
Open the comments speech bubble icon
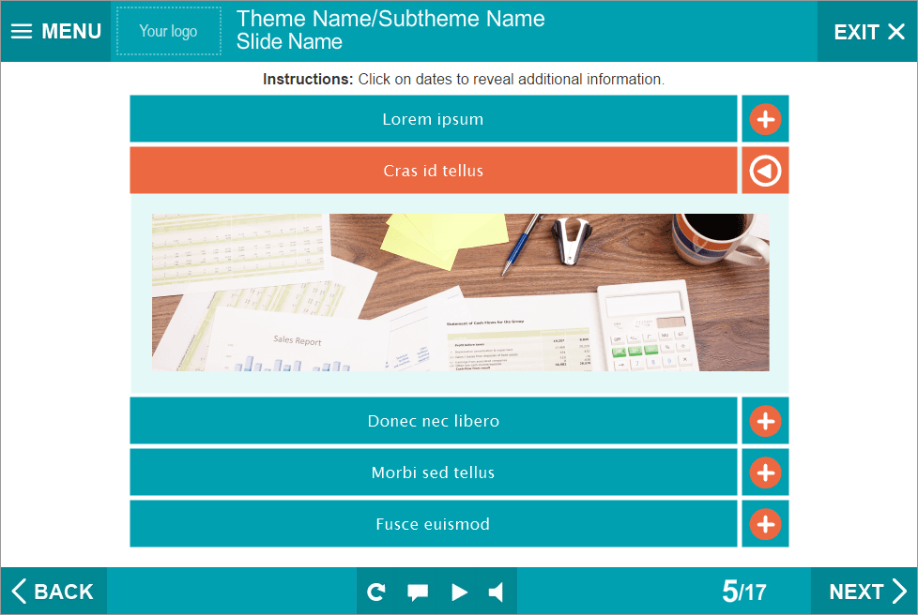click(418, 592)
